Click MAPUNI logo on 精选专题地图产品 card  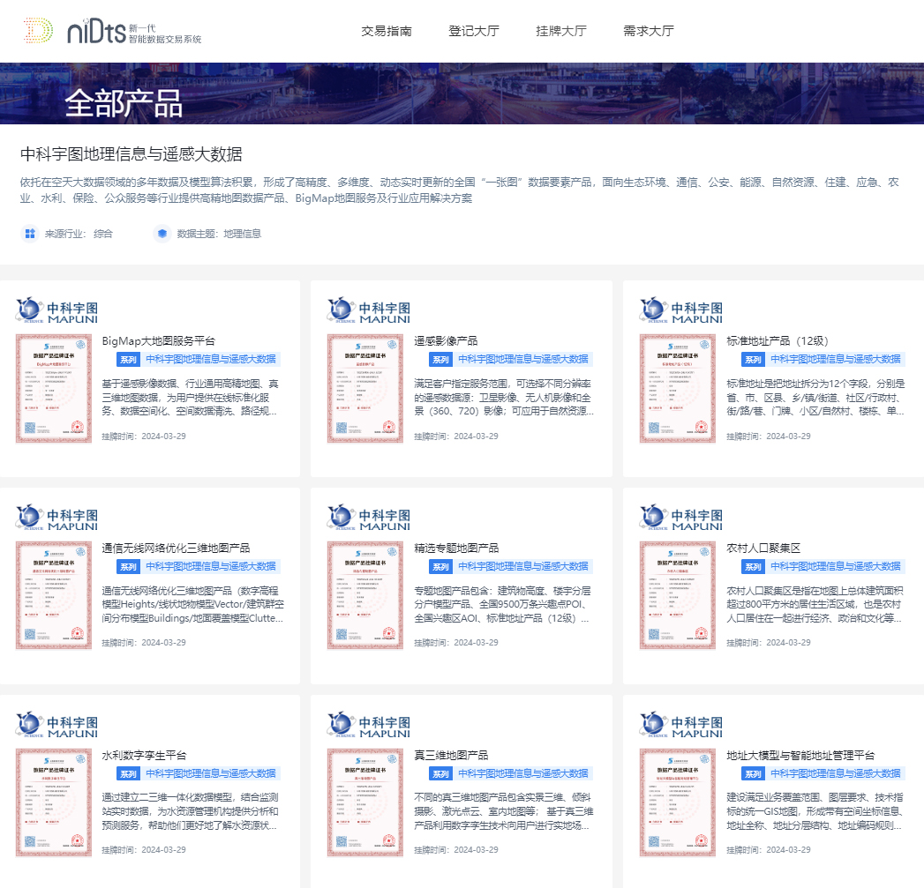point(369,518)
